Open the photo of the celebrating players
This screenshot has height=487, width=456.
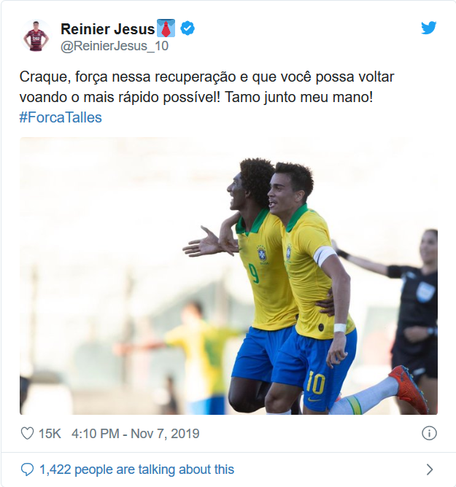(x=228, y=276)
